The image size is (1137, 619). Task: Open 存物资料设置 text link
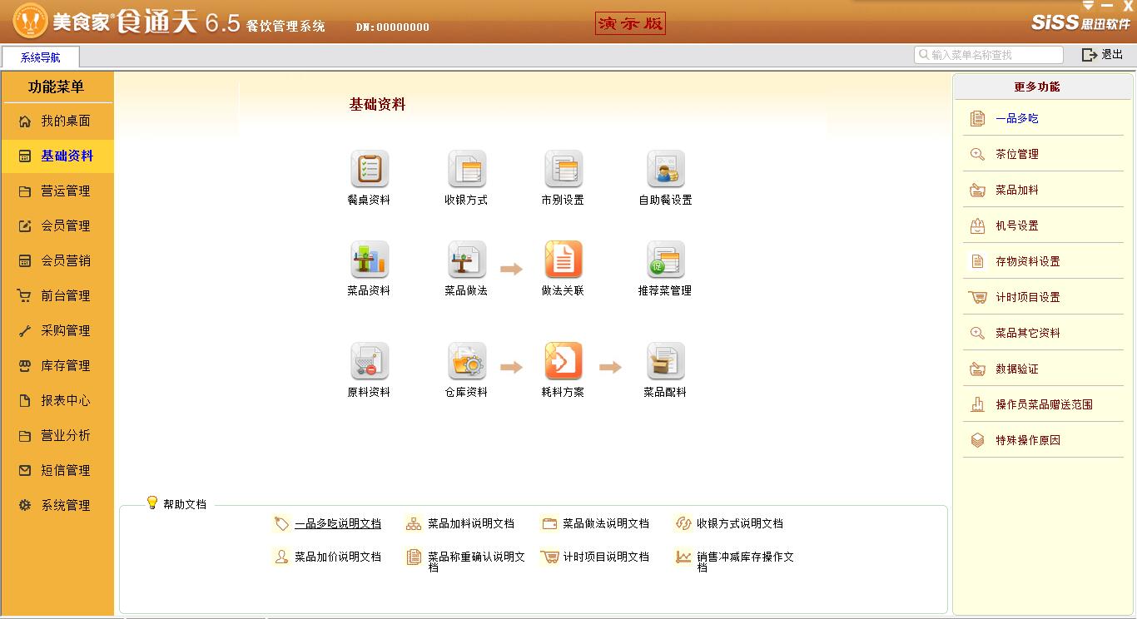1028,261
